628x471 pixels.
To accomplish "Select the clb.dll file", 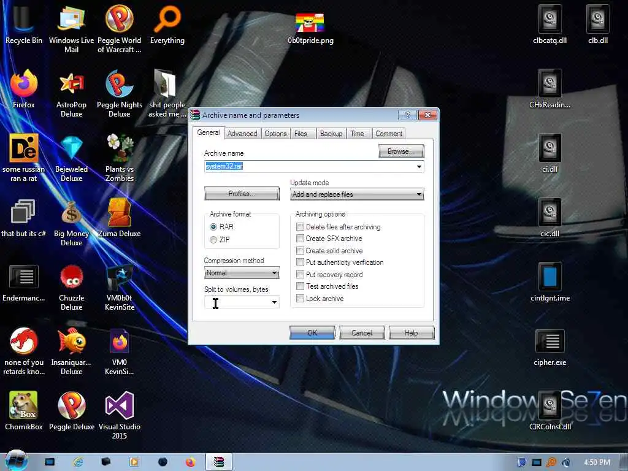I will pos(597,24).
